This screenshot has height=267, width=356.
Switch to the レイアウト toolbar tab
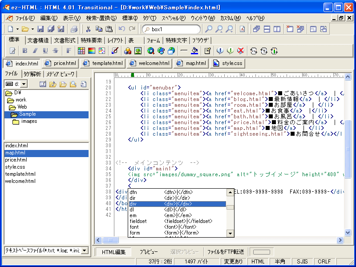115,40
